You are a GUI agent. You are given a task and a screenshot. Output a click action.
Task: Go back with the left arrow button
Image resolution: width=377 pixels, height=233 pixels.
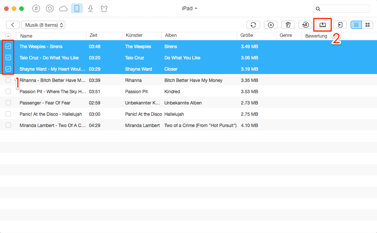(13, 25)
